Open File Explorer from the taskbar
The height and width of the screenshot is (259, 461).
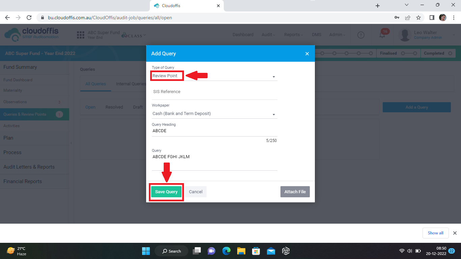point(241,251)
